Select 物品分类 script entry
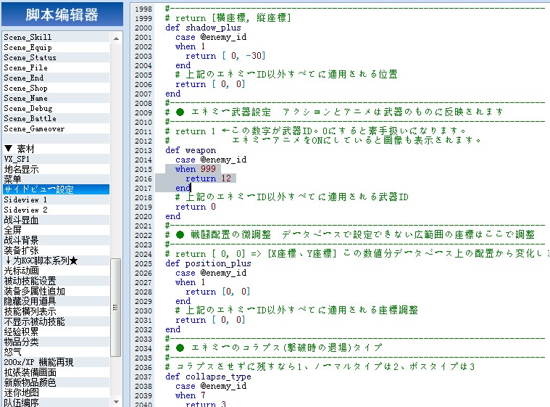550x407 pixels. 57,342
